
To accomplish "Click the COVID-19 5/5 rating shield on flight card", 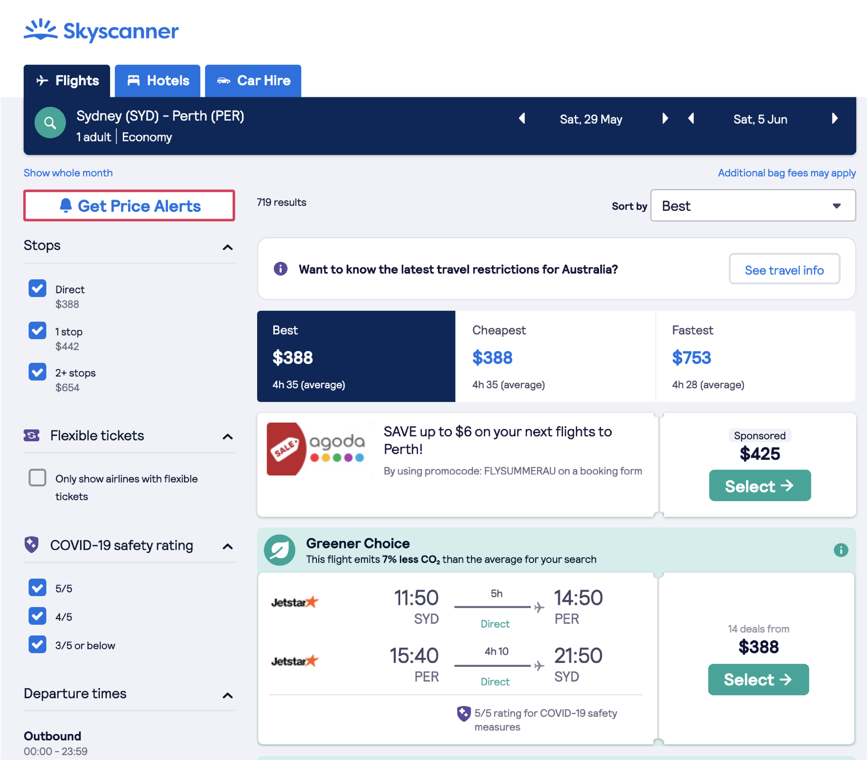I will coord(464,714).
